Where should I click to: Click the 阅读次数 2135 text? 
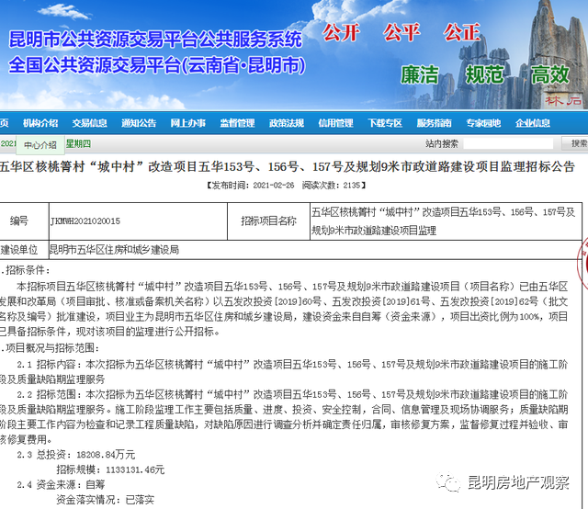coord(334,186)
